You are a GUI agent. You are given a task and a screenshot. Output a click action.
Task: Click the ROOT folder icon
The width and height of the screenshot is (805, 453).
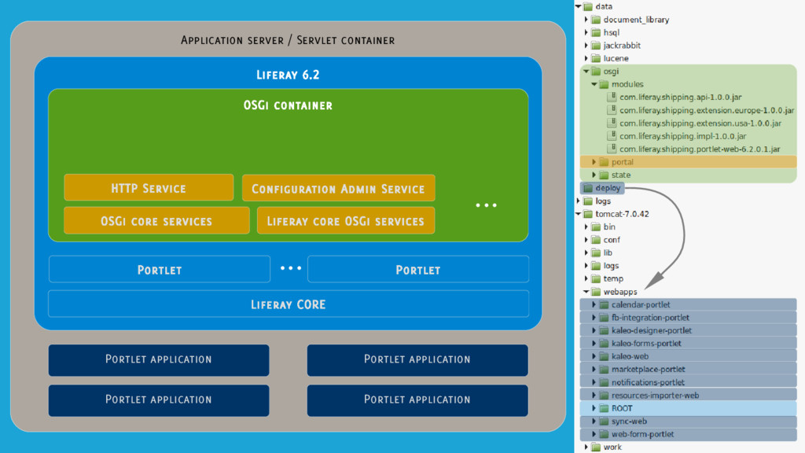604,408
